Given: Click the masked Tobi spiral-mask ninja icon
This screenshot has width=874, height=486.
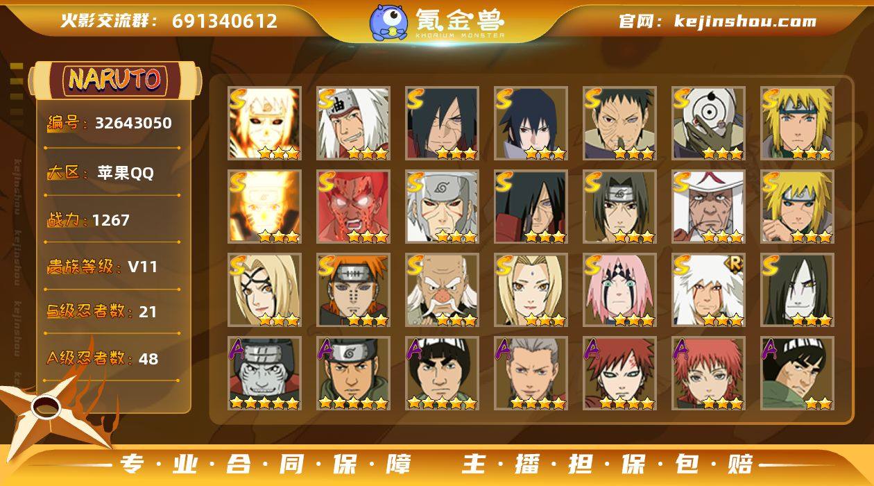Looking at the screenshot, I should (708, 124).
